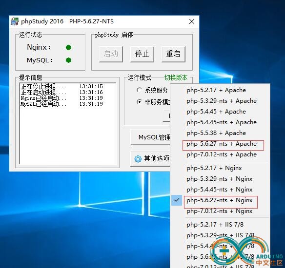
Task: Select php-5.5.38 + Apache
Action: pyautogui.click(x=220, y=133)
